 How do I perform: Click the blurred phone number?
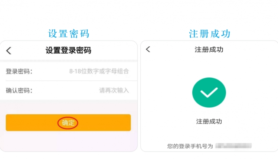tap(233, 146)
